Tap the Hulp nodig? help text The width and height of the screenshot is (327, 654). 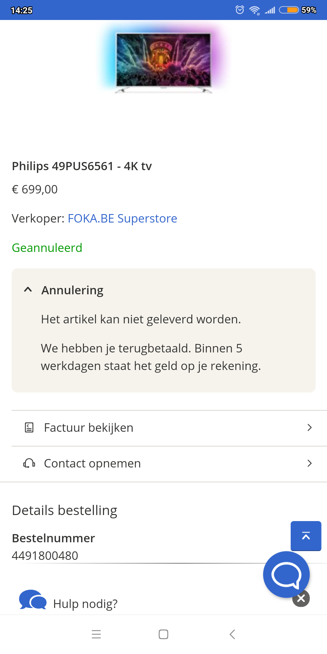pos(85,604)
